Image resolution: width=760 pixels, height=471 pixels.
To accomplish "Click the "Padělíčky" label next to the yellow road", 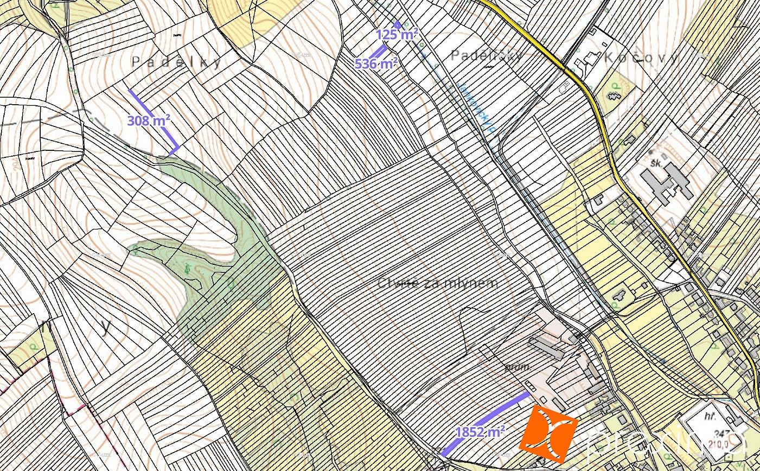I will pos(488,55).
